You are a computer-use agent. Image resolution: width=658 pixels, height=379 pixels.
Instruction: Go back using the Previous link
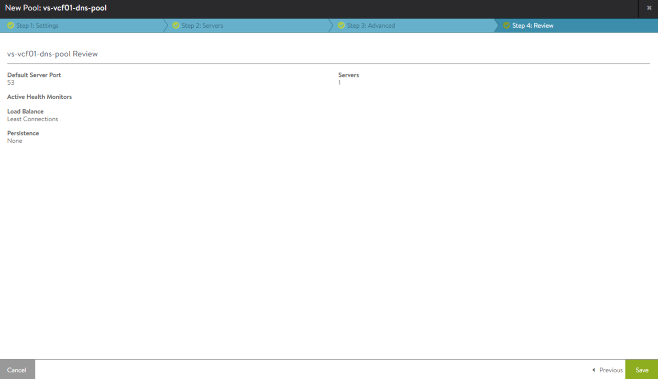611,370
